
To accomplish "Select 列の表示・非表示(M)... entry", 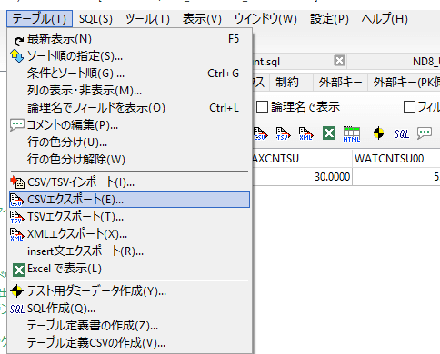I will point(130,91).
